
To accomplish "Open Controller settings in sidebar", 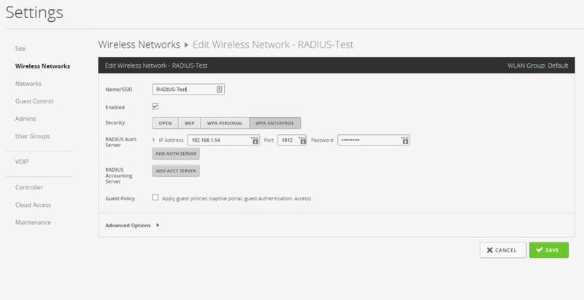I will click(29, 187).
